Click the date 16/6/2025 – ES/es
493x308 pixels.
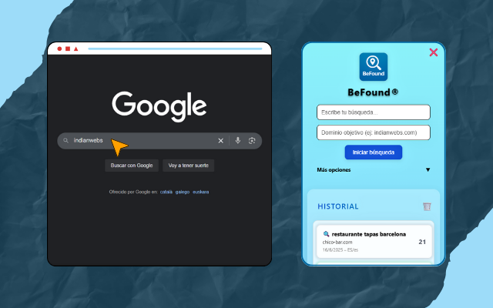pos(340,249)
